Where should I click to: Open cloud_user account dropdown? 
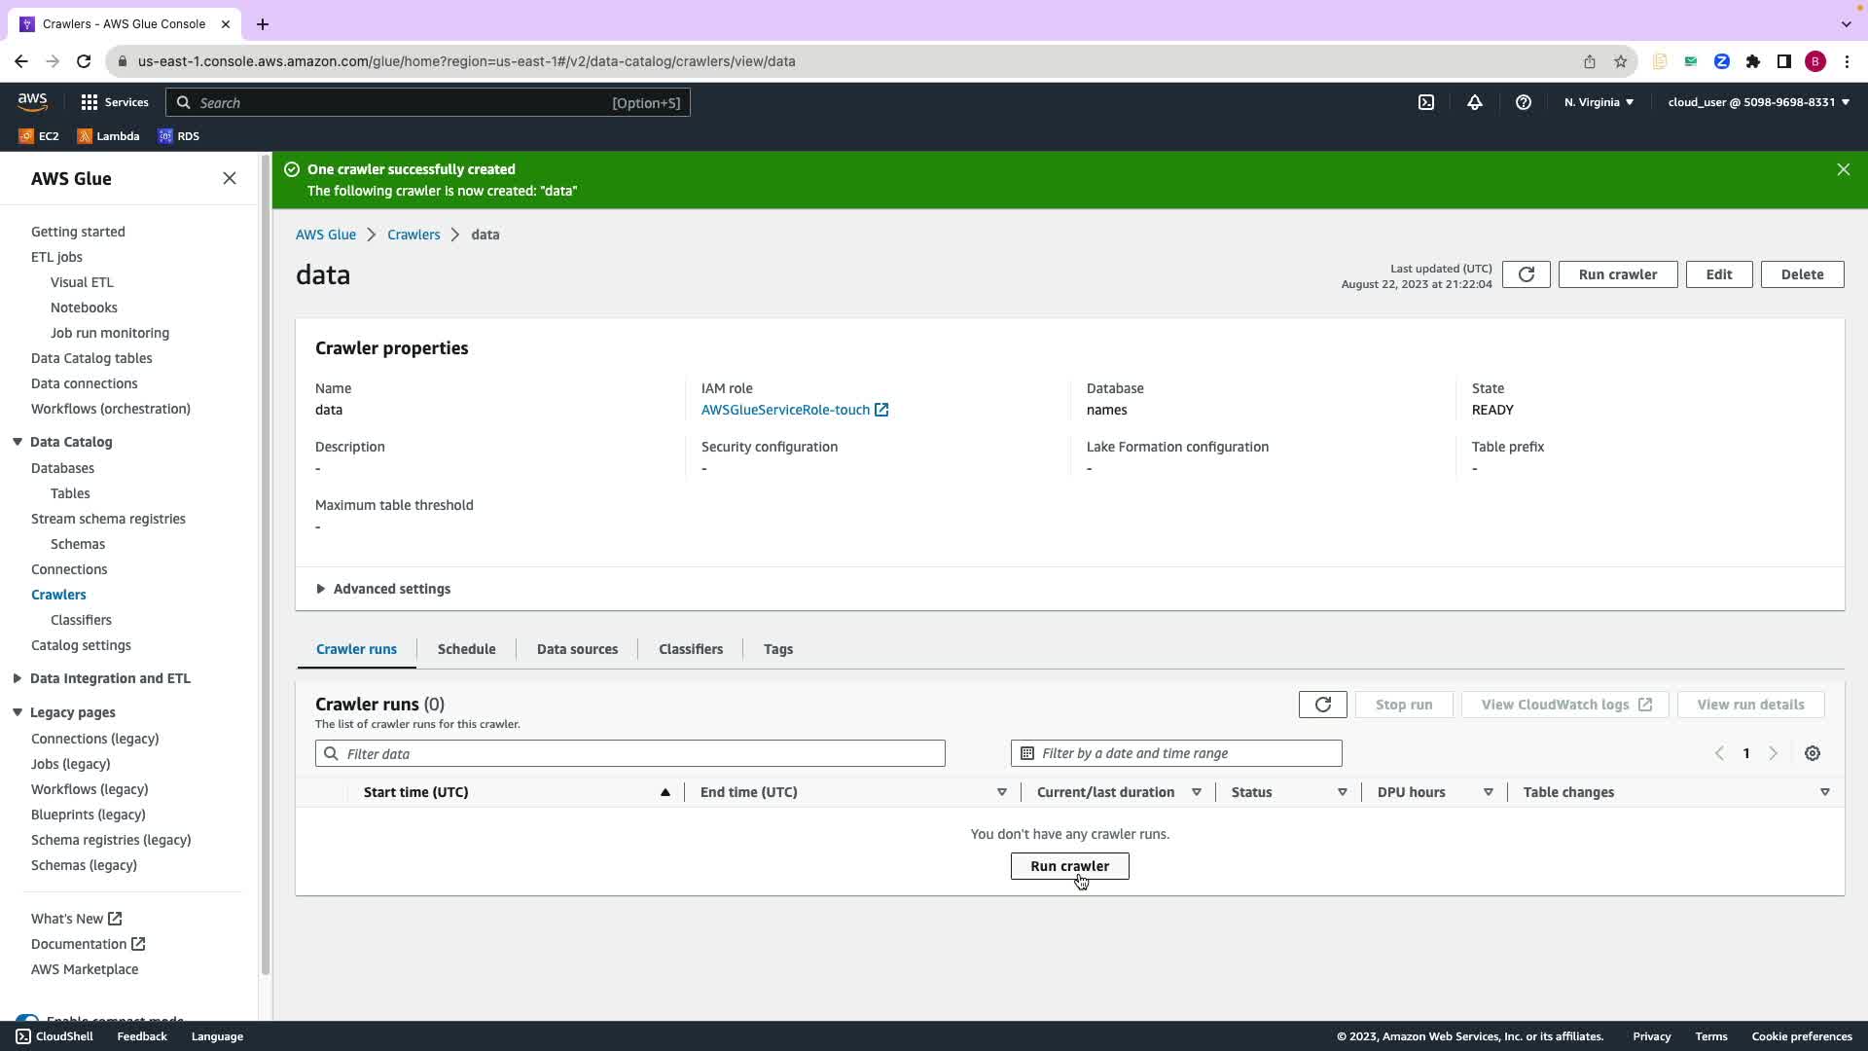[1758, 102]
